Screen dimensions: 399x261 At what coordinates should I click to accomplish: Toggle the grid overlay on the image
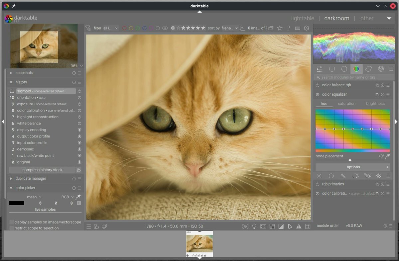click(x=308, y=226)
